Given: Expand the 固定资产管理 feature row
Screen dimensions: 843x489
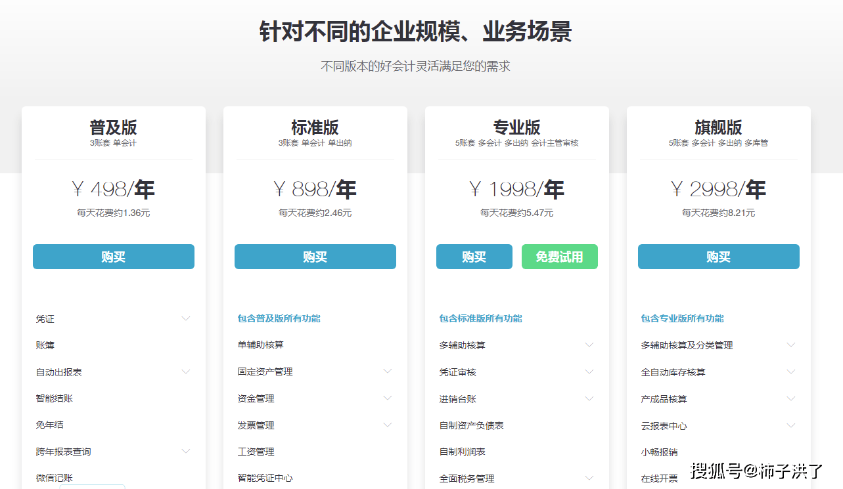Looking at the screenshot, I should click(x=388, y=371).
